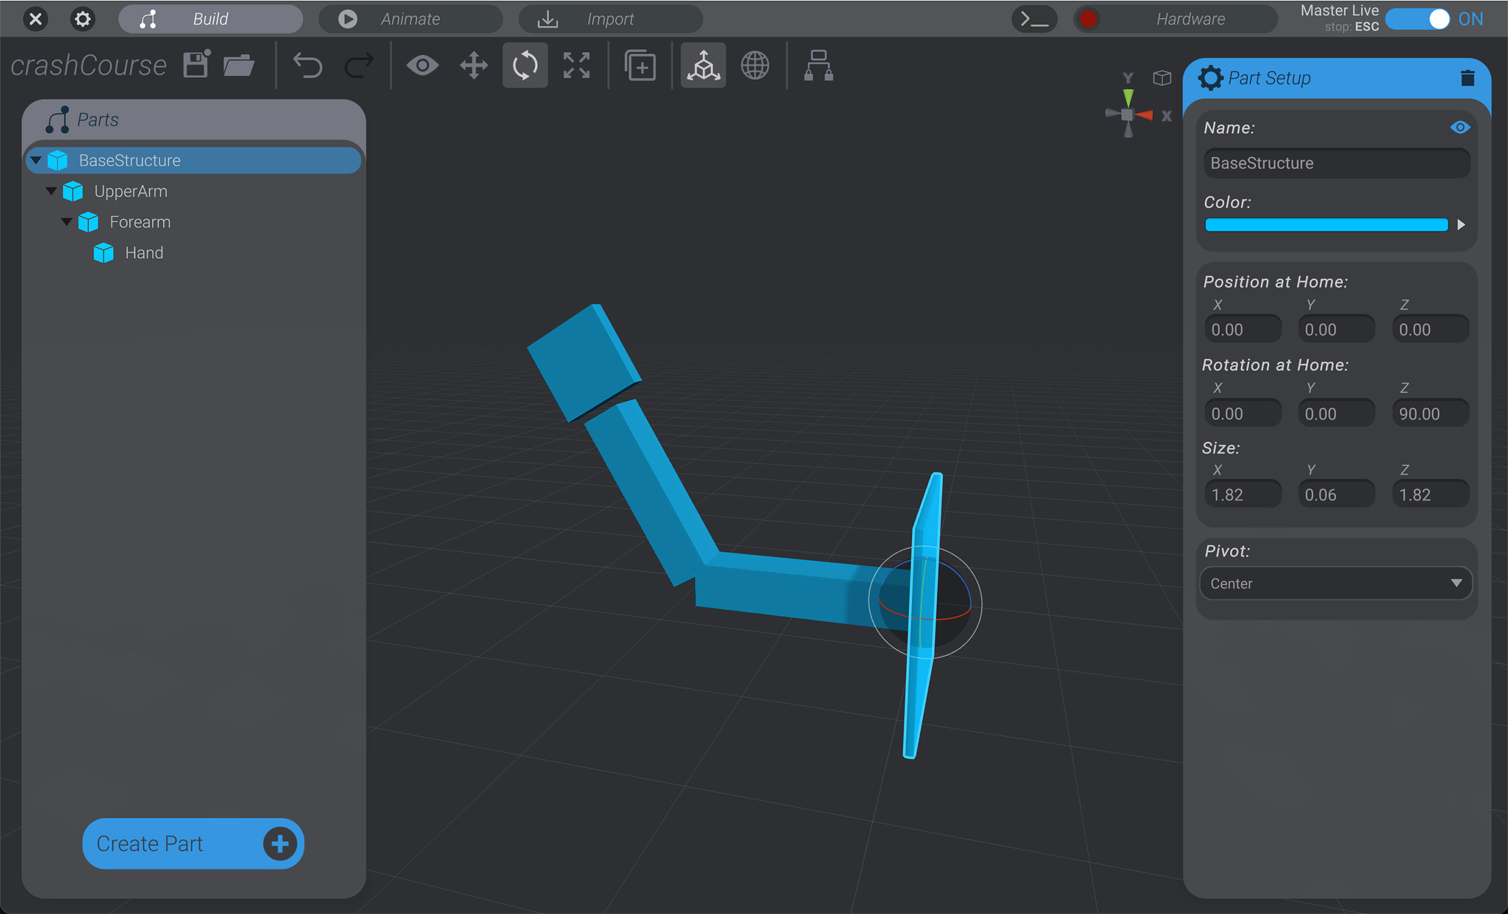Open the Pivot dropdown set to Center
This screenshot has height=914, width=1508.
(x=1335, y=583)
